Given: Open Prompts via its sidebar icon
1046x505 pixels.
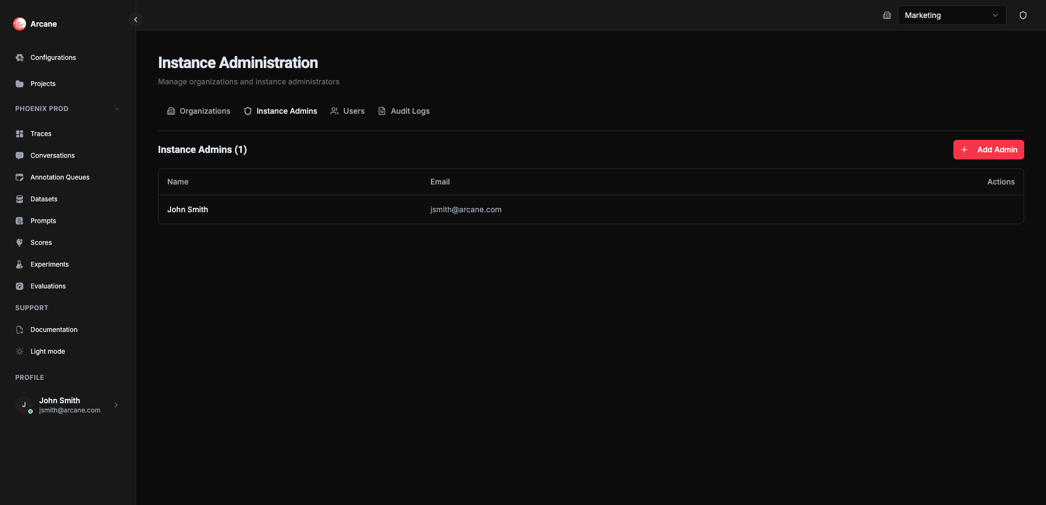Looking at the screenshot, I should tap(20, 221).
